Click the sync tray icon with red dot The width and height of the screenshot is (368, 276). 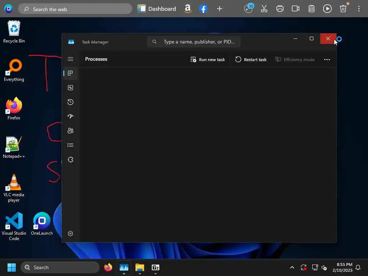(x=303, y=267)
